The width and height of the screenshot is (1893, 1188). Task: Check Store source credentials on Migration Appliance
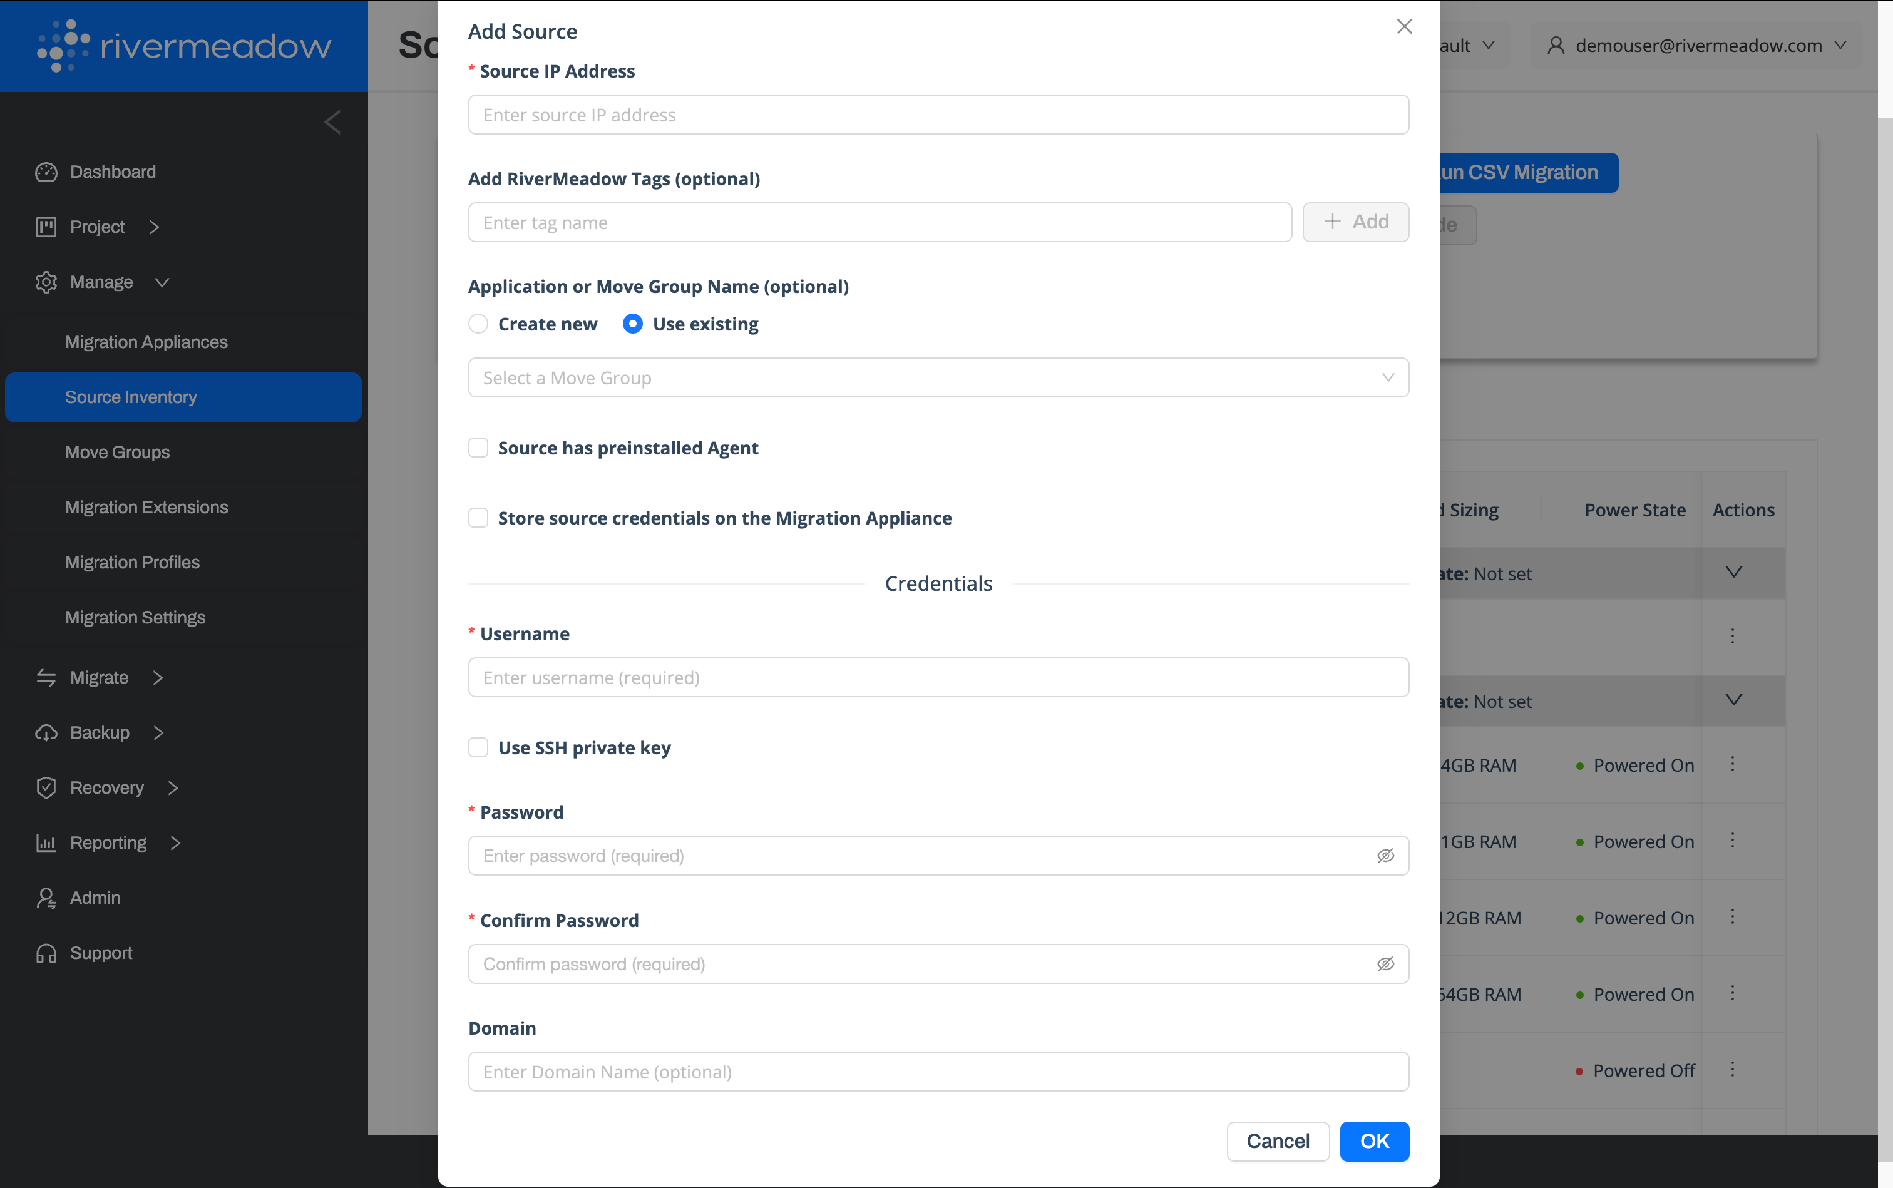pyautogui.click(x=478, y=518)
